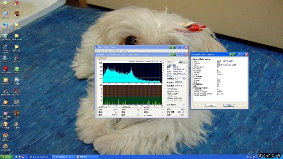283x159 pixels.
Task: Open the Start menu
Action: pos(6,157)
